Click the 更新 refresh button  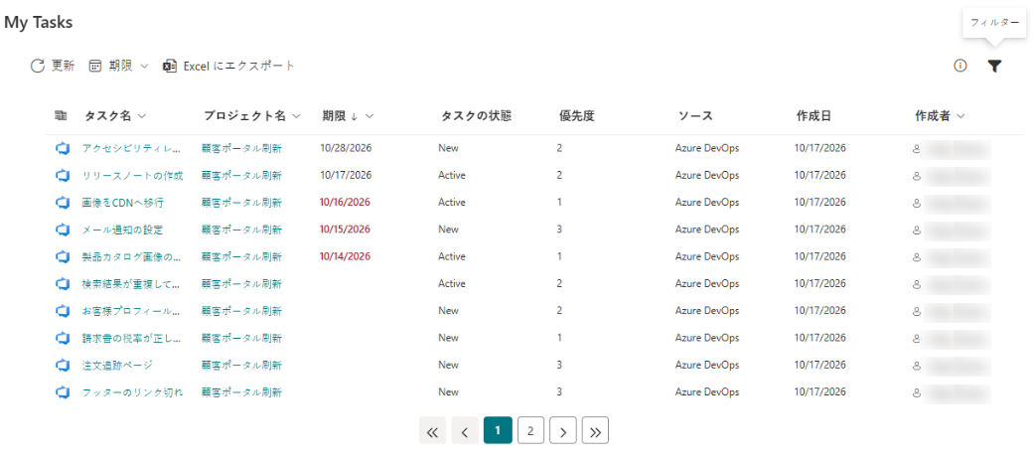click(x=53, y=66)
